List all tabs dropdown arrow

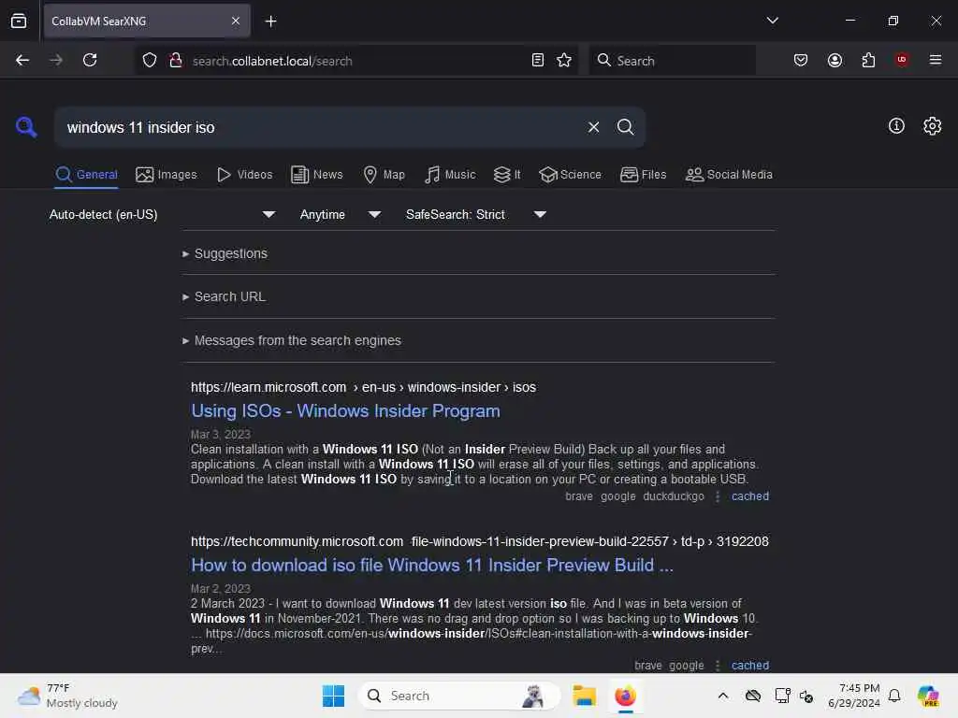click(x=772, y=21)
